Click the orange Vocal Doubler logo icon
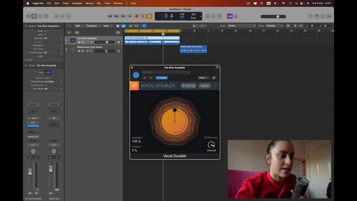Viewport: 357px width, 201px height. (134, 85)
